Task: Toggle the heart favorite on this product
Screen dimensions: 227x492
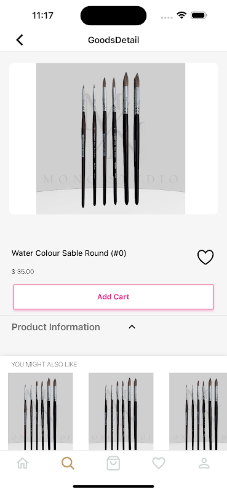Action: coord(205,257)
